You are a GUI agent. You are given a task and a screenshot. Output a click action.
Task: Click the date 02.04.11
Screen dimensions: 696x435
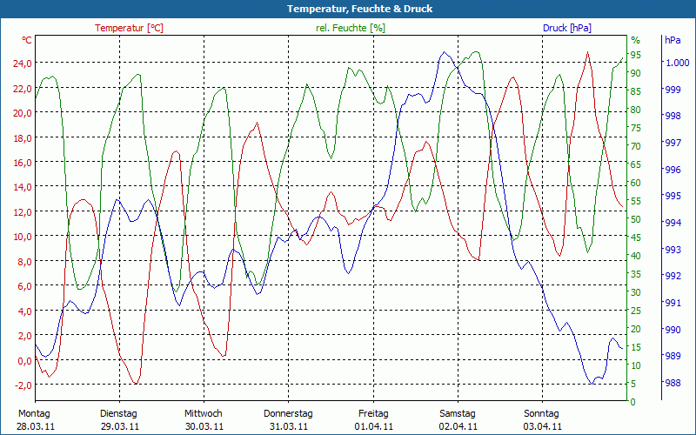click(458, 426)
